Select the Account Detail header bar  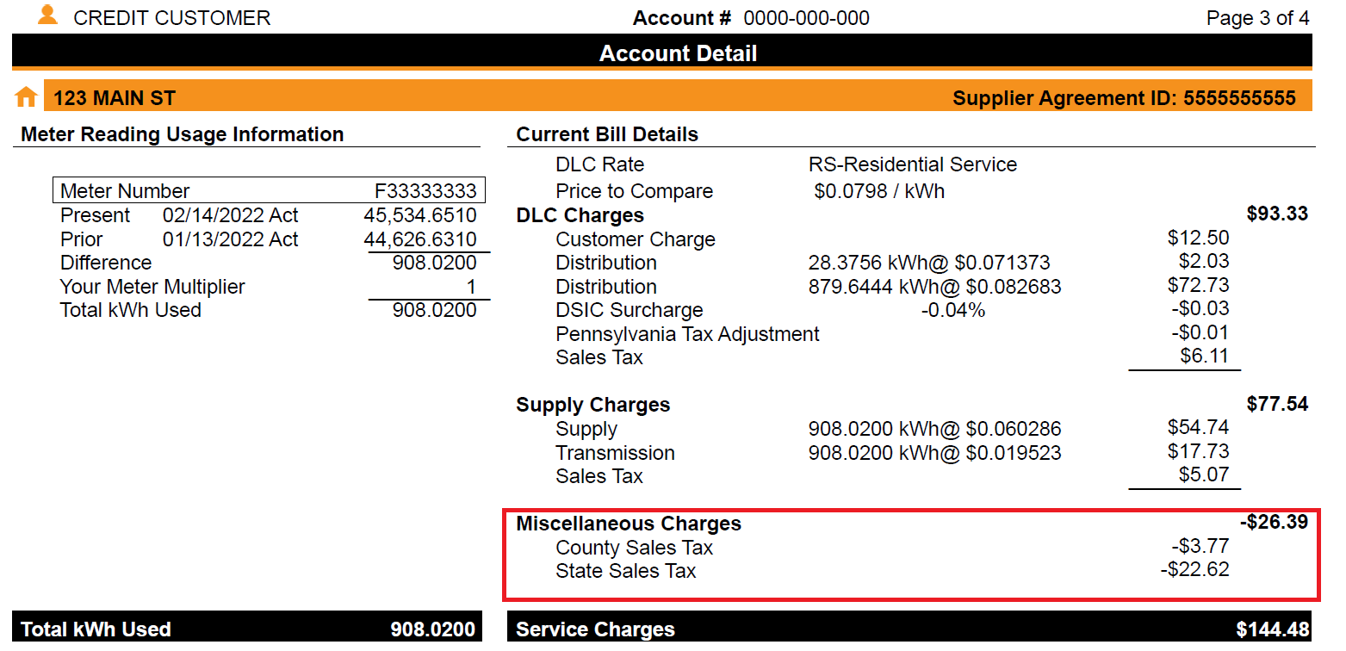677,52
